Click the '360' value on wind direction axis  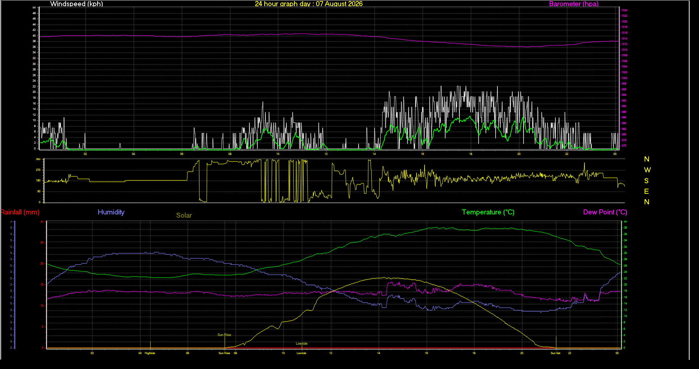38,159
